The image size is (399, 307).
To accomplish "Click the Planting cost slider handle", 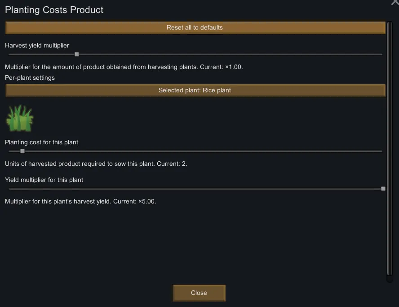I will tap(22, 151).
